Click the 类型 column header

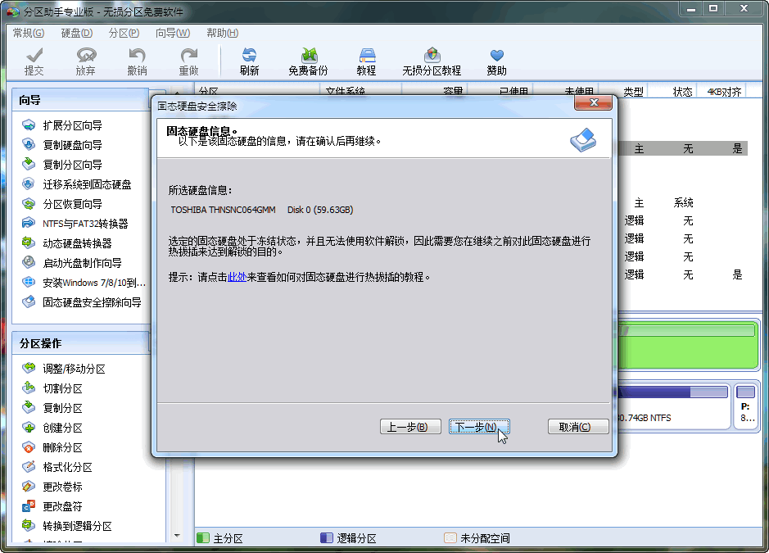click(633, 92)
